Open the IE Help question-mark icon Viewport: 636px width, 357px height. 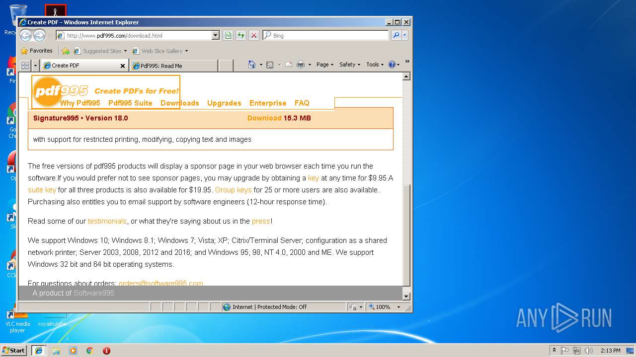pos(392,64)
